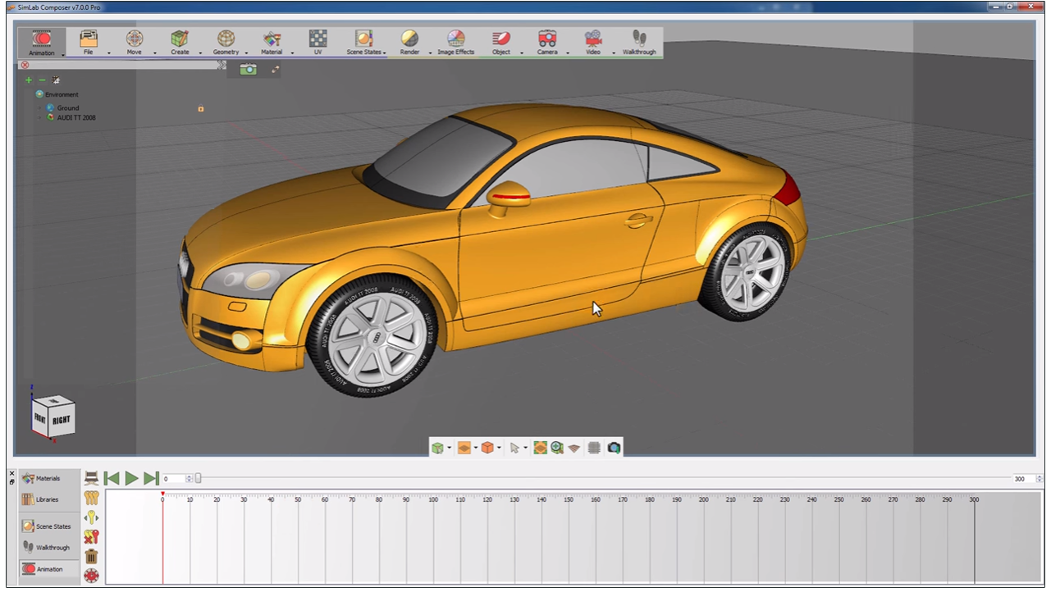Viewport: 1051px width, 592px height.
Task: Switch to the Animation panel tab
Action: pyautogui.click(x=49, y=569)
